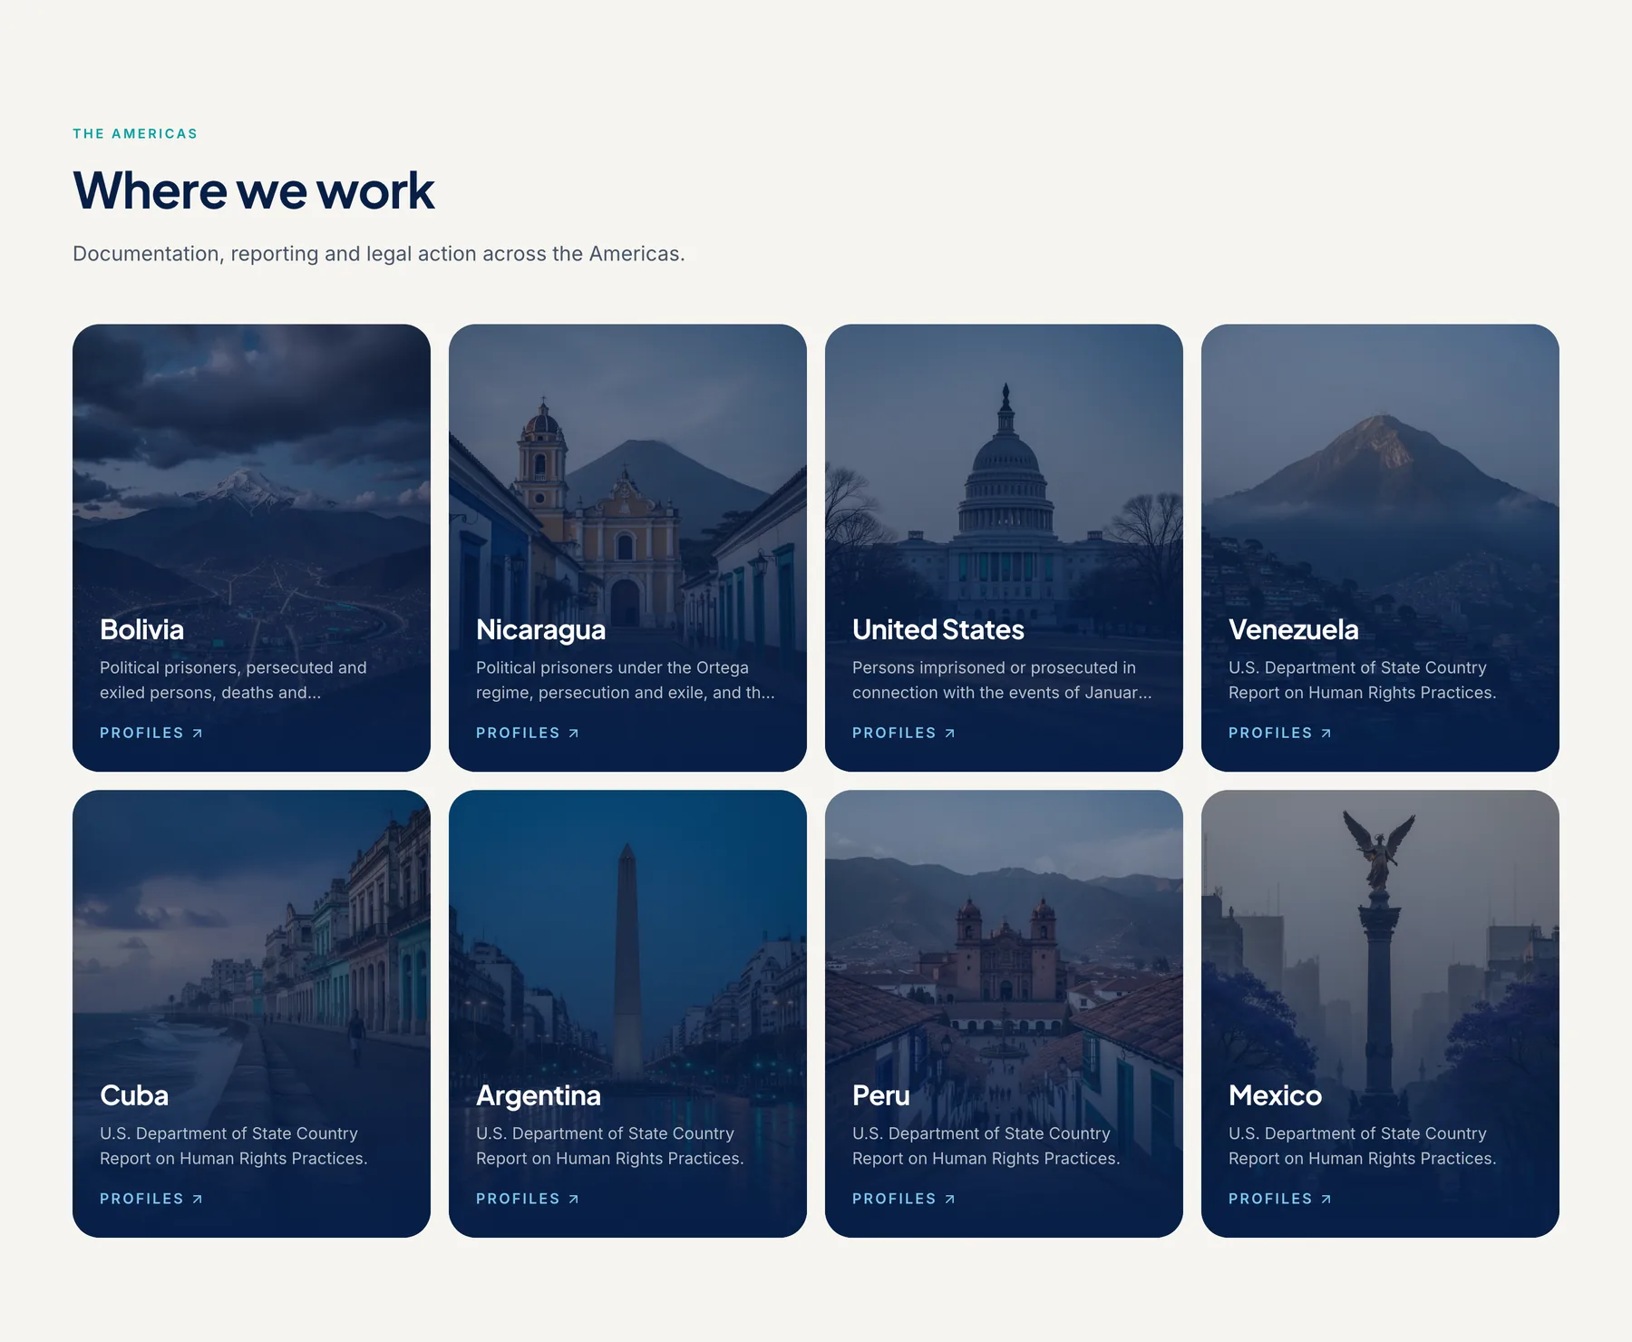This screenshot has width=1632, height=1342.
Task: Click the Venezuela 'U.S. Department of State' description
Action: click(1363, 680)
